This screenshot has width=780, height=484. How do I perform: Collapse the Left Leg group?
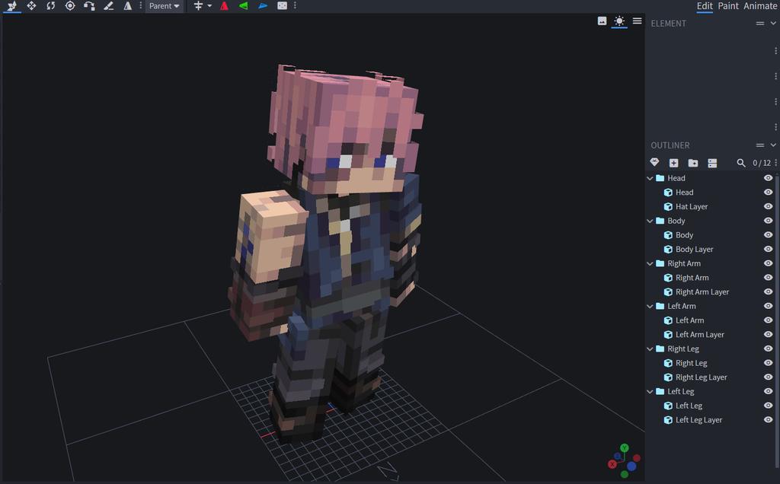pos(650,392)
